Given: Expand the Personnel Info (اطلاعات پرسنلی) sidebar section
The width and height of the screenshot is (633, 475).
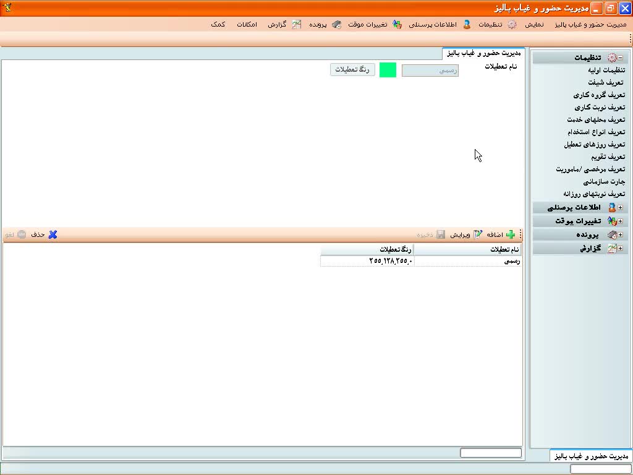Looking at the screenshot, I should 620,208.
